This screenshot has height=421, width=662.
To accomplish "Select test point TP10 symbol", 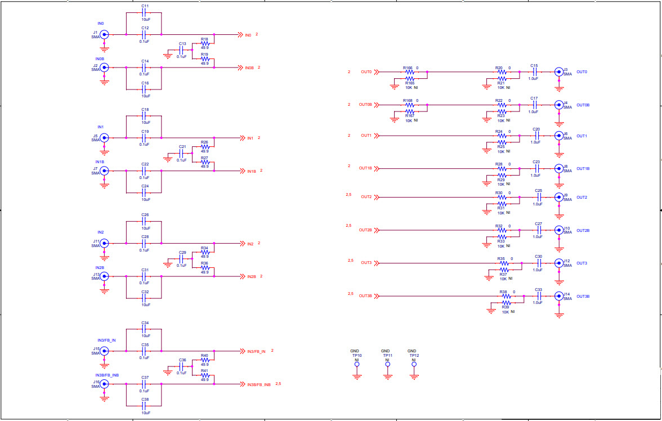I will 356,365.
